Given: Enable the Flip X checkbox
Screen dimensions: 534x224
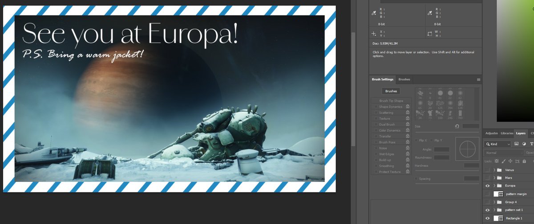Looking at the screenshot, I should pos(417,140).
